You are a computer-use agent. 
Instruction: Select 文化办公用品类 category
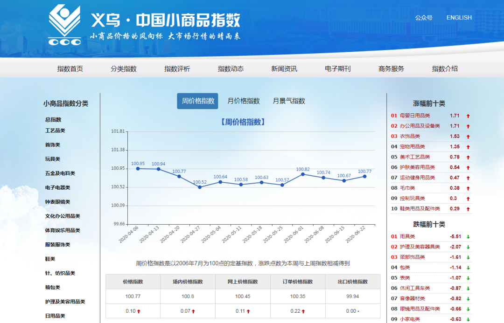click(63, 216)
